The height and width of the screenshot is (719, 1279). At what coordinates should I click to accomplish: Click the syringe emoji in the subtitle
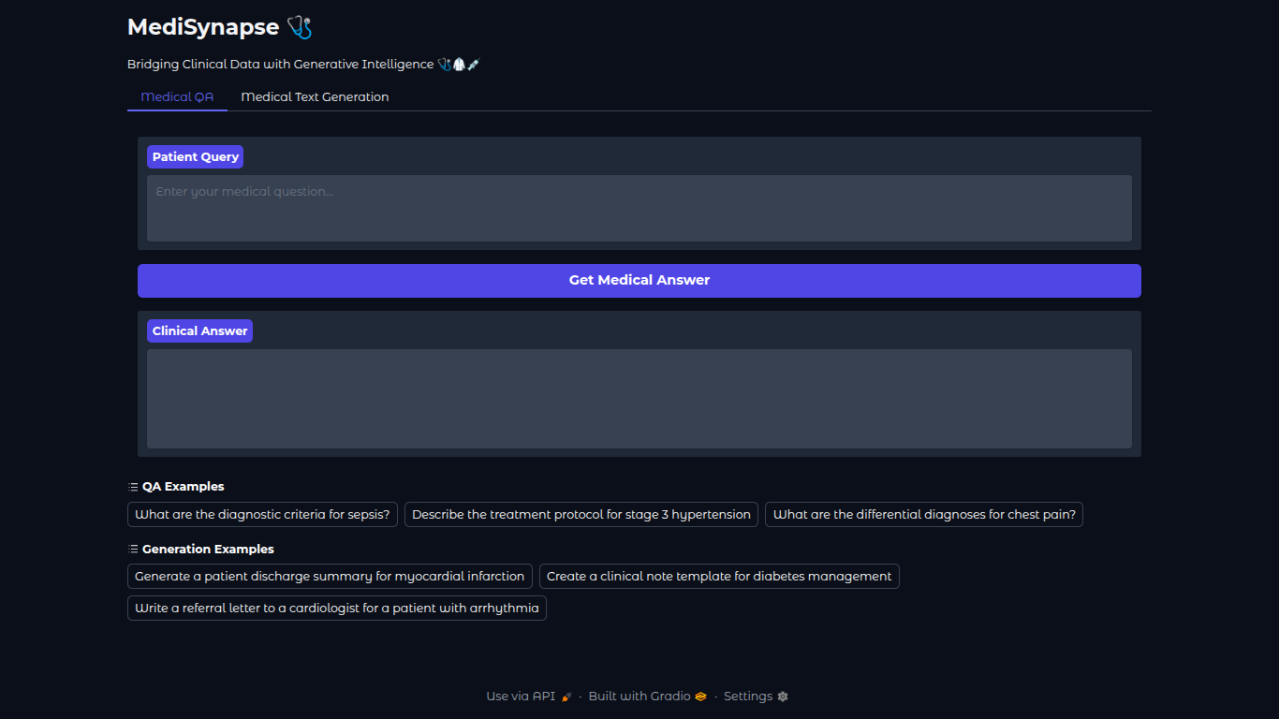[474, 65]
